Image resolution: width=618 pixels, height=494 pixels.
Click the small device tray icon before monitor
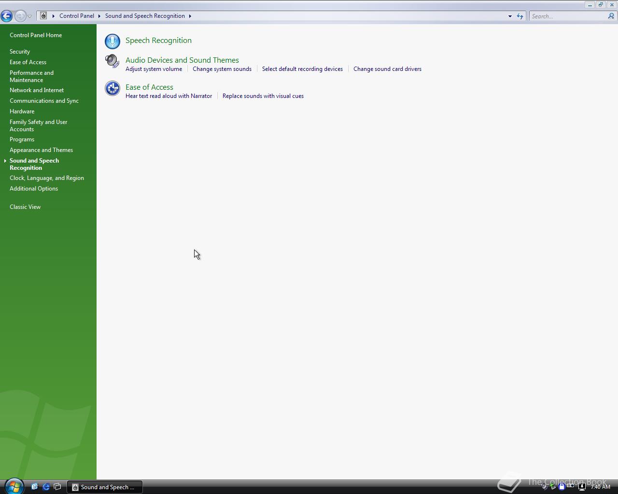click(571, 486)
